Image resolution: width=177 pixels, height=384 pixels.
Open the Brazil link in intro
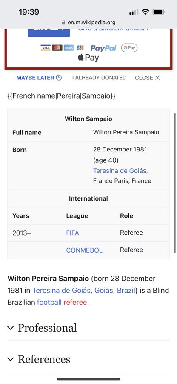(126, 291)
